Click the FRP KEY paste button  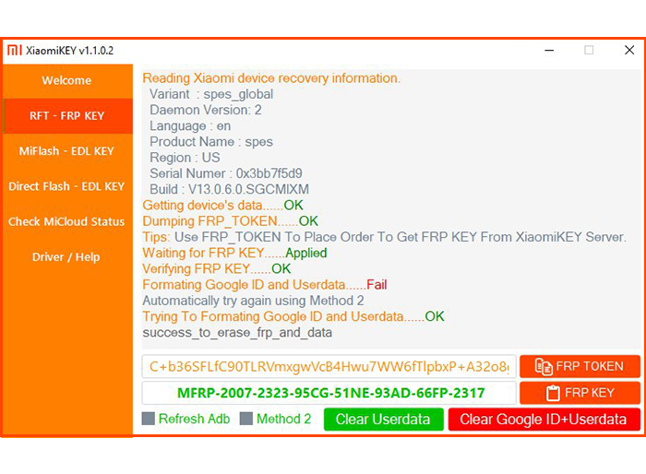point(580,393)
